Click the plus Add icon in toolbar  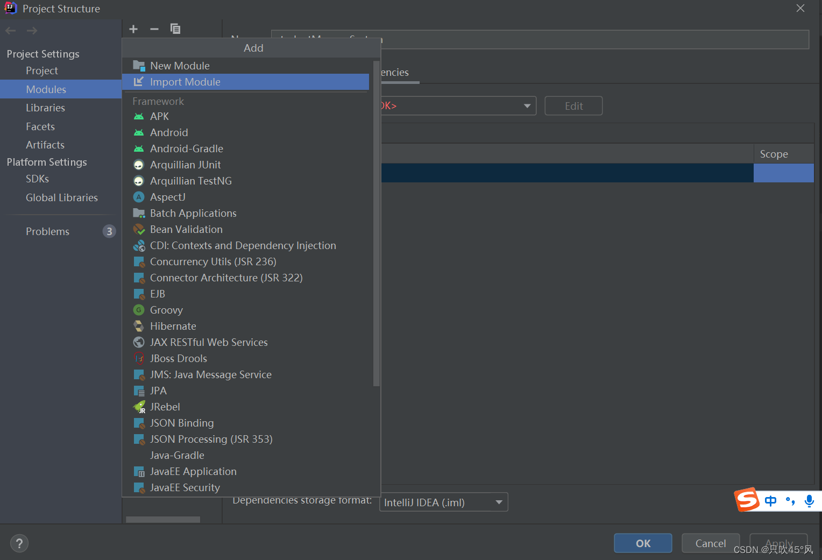tap(133, 29)
